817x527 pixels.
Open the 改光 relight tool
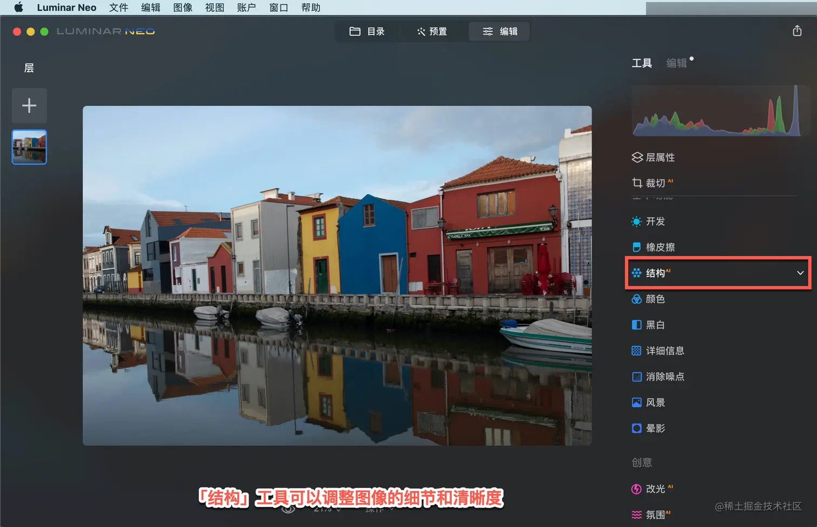652,489
